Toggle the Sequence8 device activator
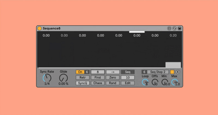The height and width of the screenshot is (115, 218). (x=39, y=28)
